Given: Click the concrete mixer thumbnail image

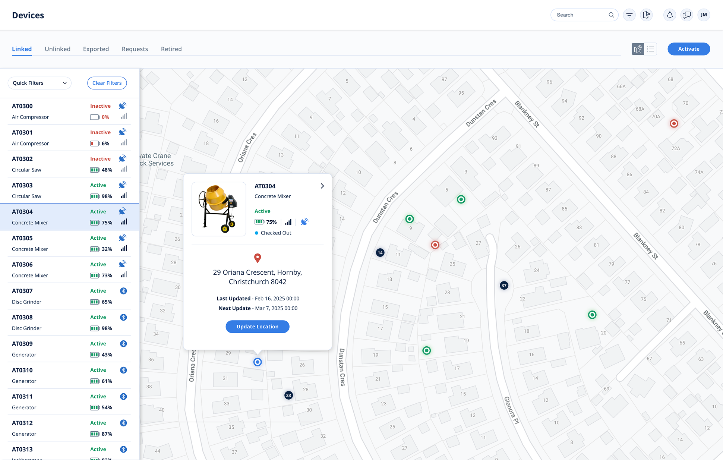Looking at the screenshot, I should click(x=219, y=209).
